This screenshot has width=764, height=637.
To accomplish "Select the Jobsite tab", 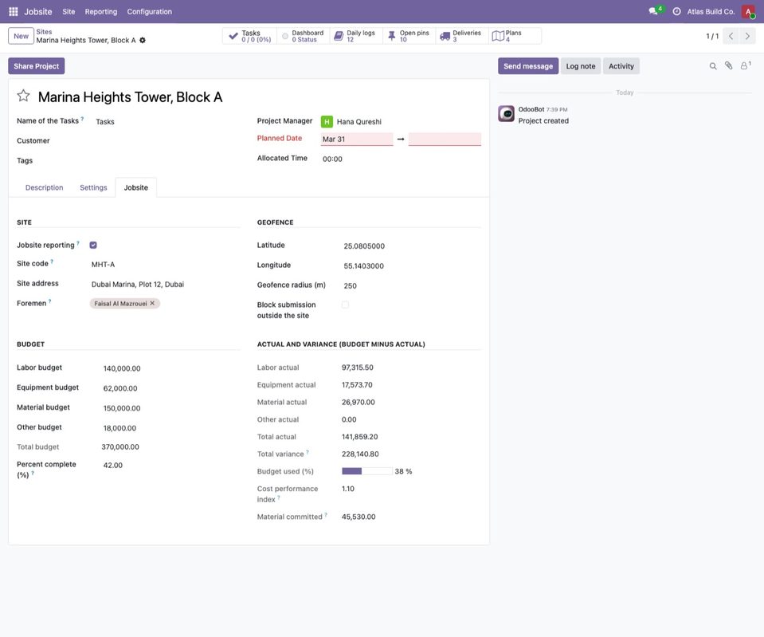I will click(x=136, y=188).
